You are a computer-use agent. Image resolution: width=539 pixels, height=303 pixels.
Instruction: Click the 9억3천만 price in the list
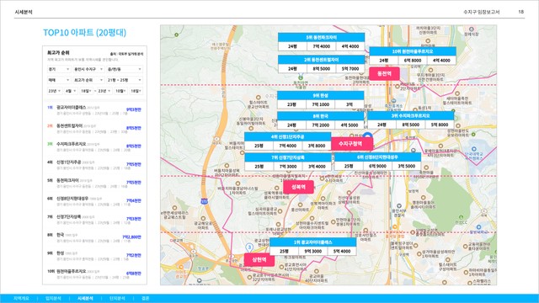134,109
